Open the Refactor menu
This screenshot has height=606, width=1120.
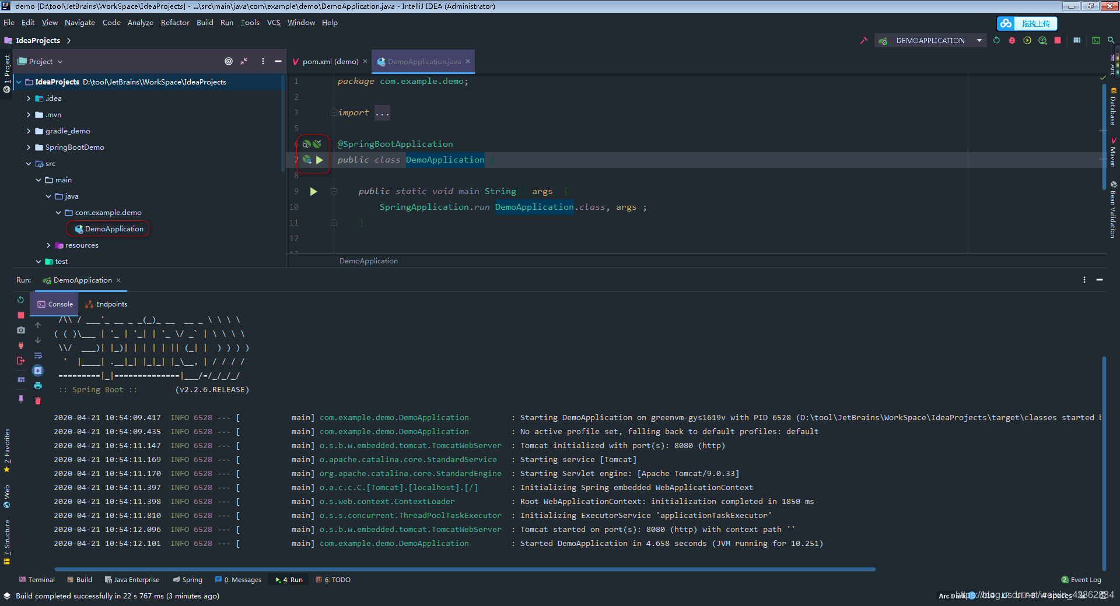click(175, 23)
